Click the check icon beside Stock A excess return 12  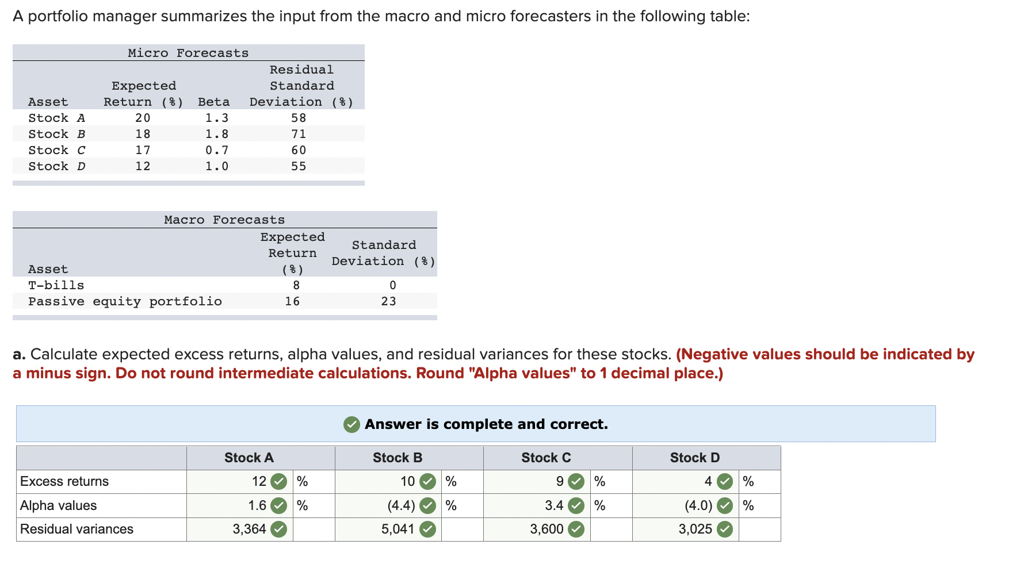click(x=278, y=481)
